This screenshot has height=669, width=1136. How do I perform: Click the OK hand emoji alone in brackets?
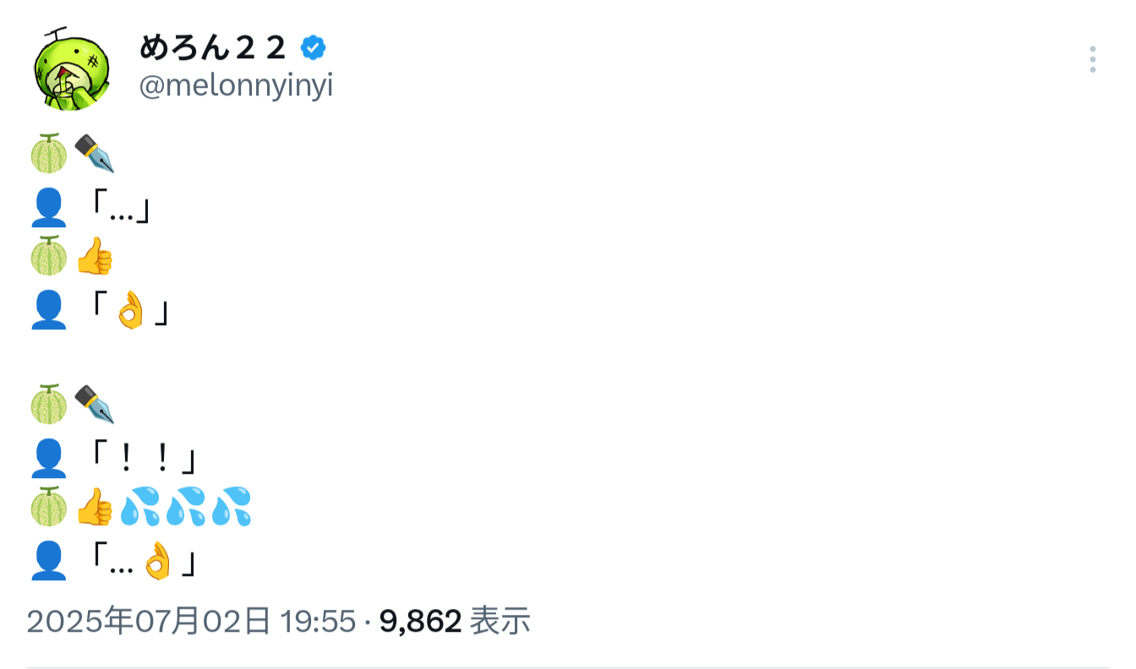pos(131,312)
